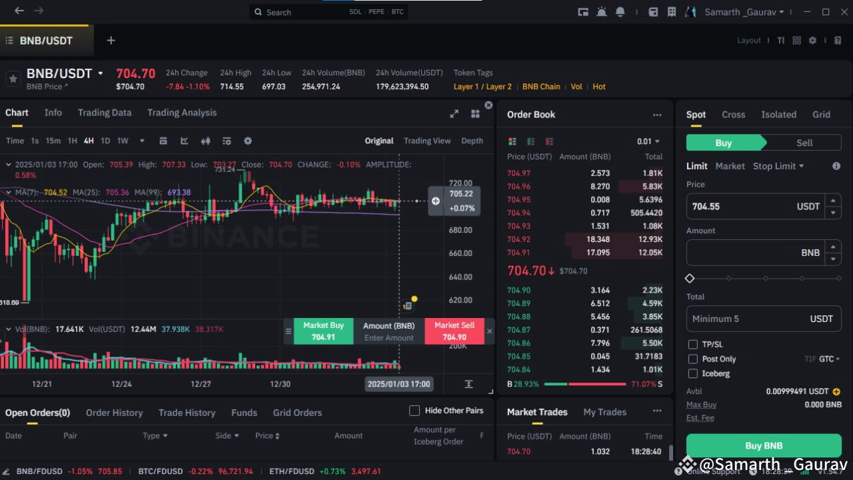
Task: Switch to the My Trades tab
Action: click(x=604, y=412)
